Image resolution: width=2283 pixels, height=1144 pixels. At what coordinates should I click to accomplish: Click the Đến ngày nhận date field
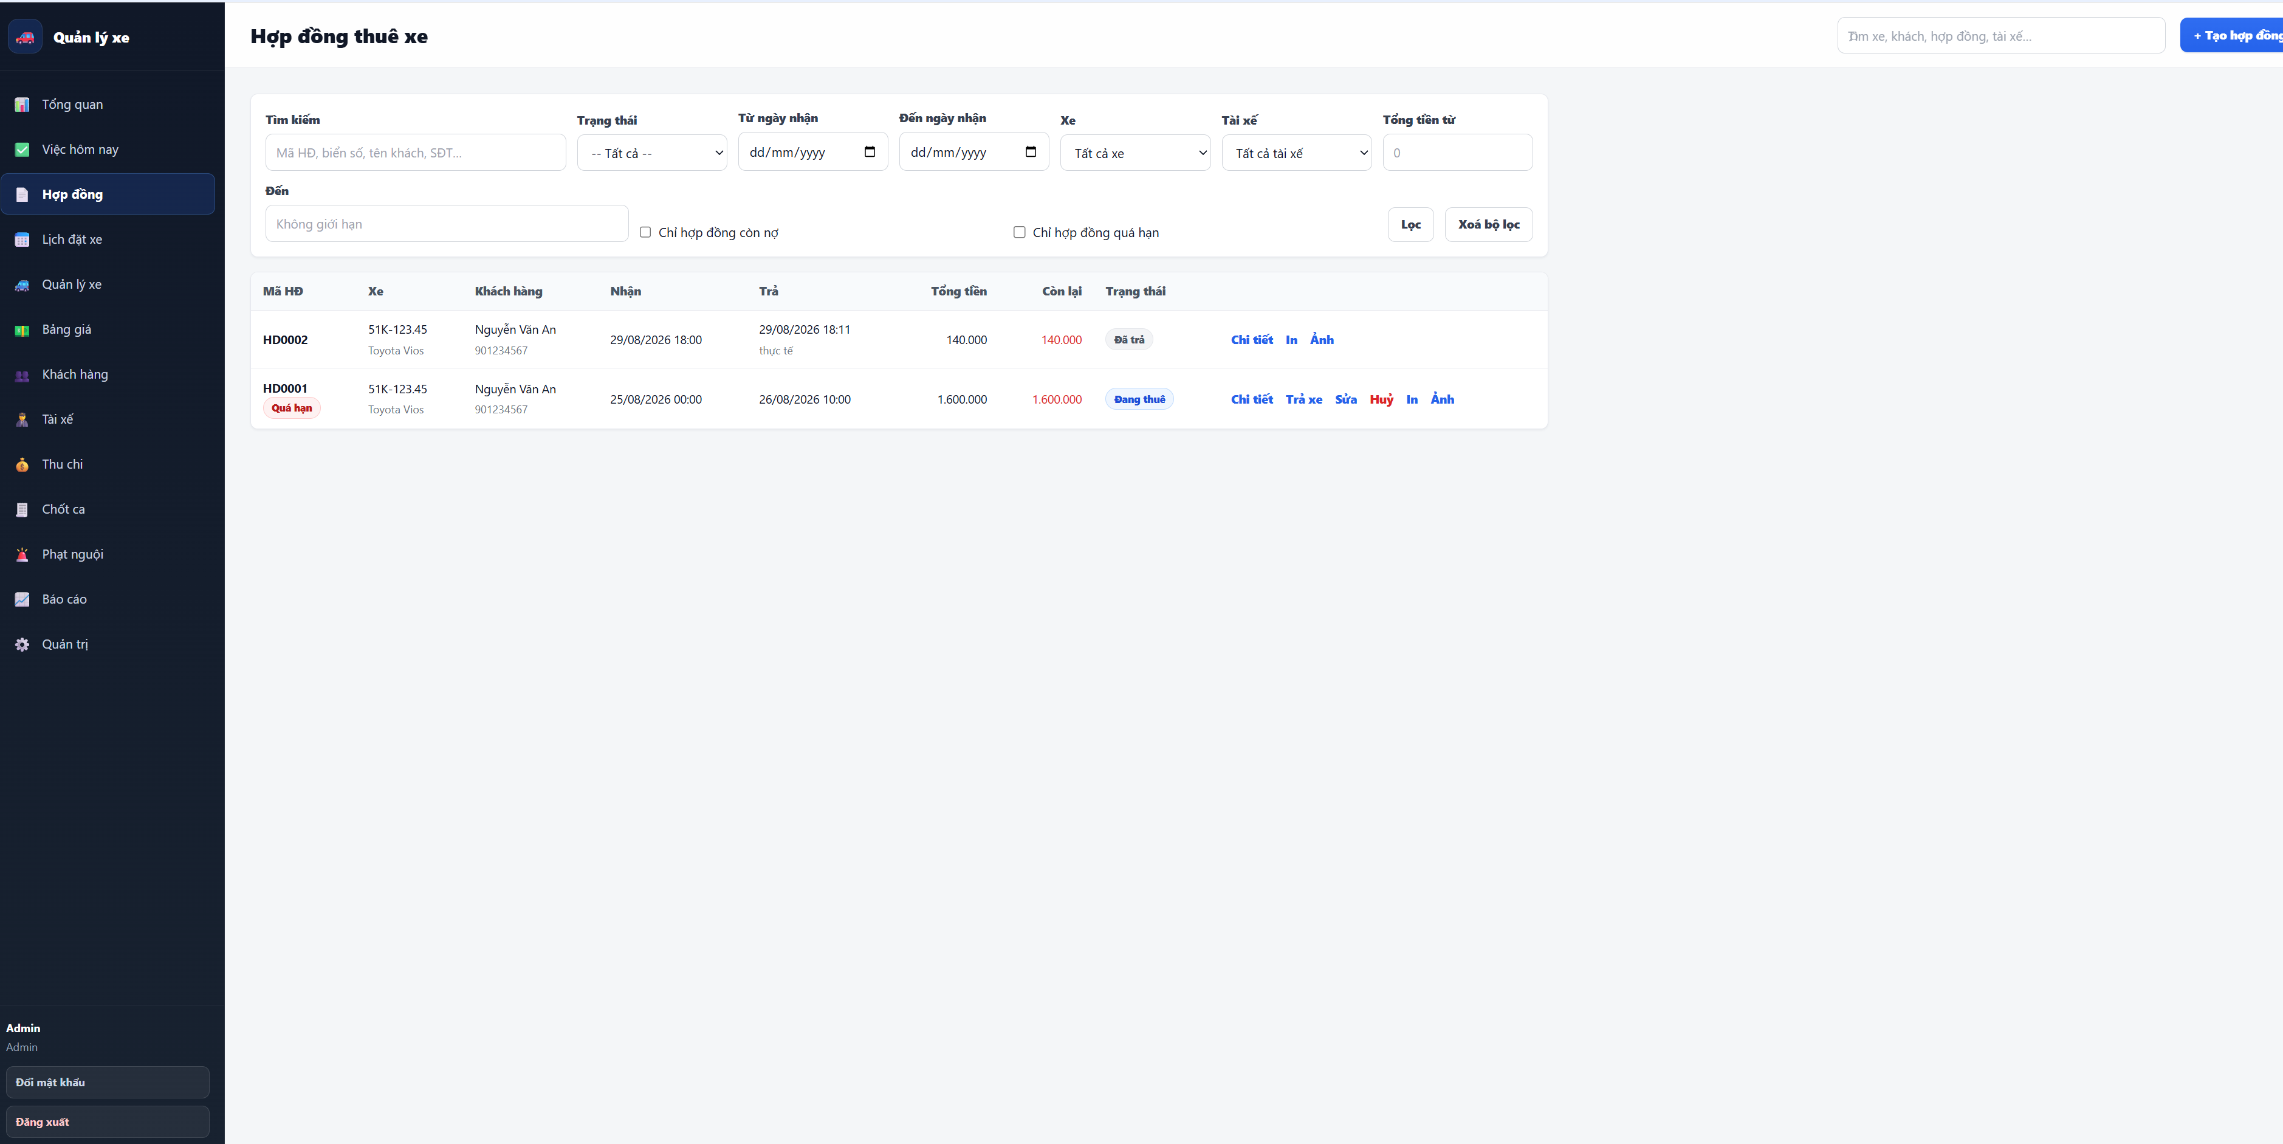pyautogui.click(x=974, y=153)
